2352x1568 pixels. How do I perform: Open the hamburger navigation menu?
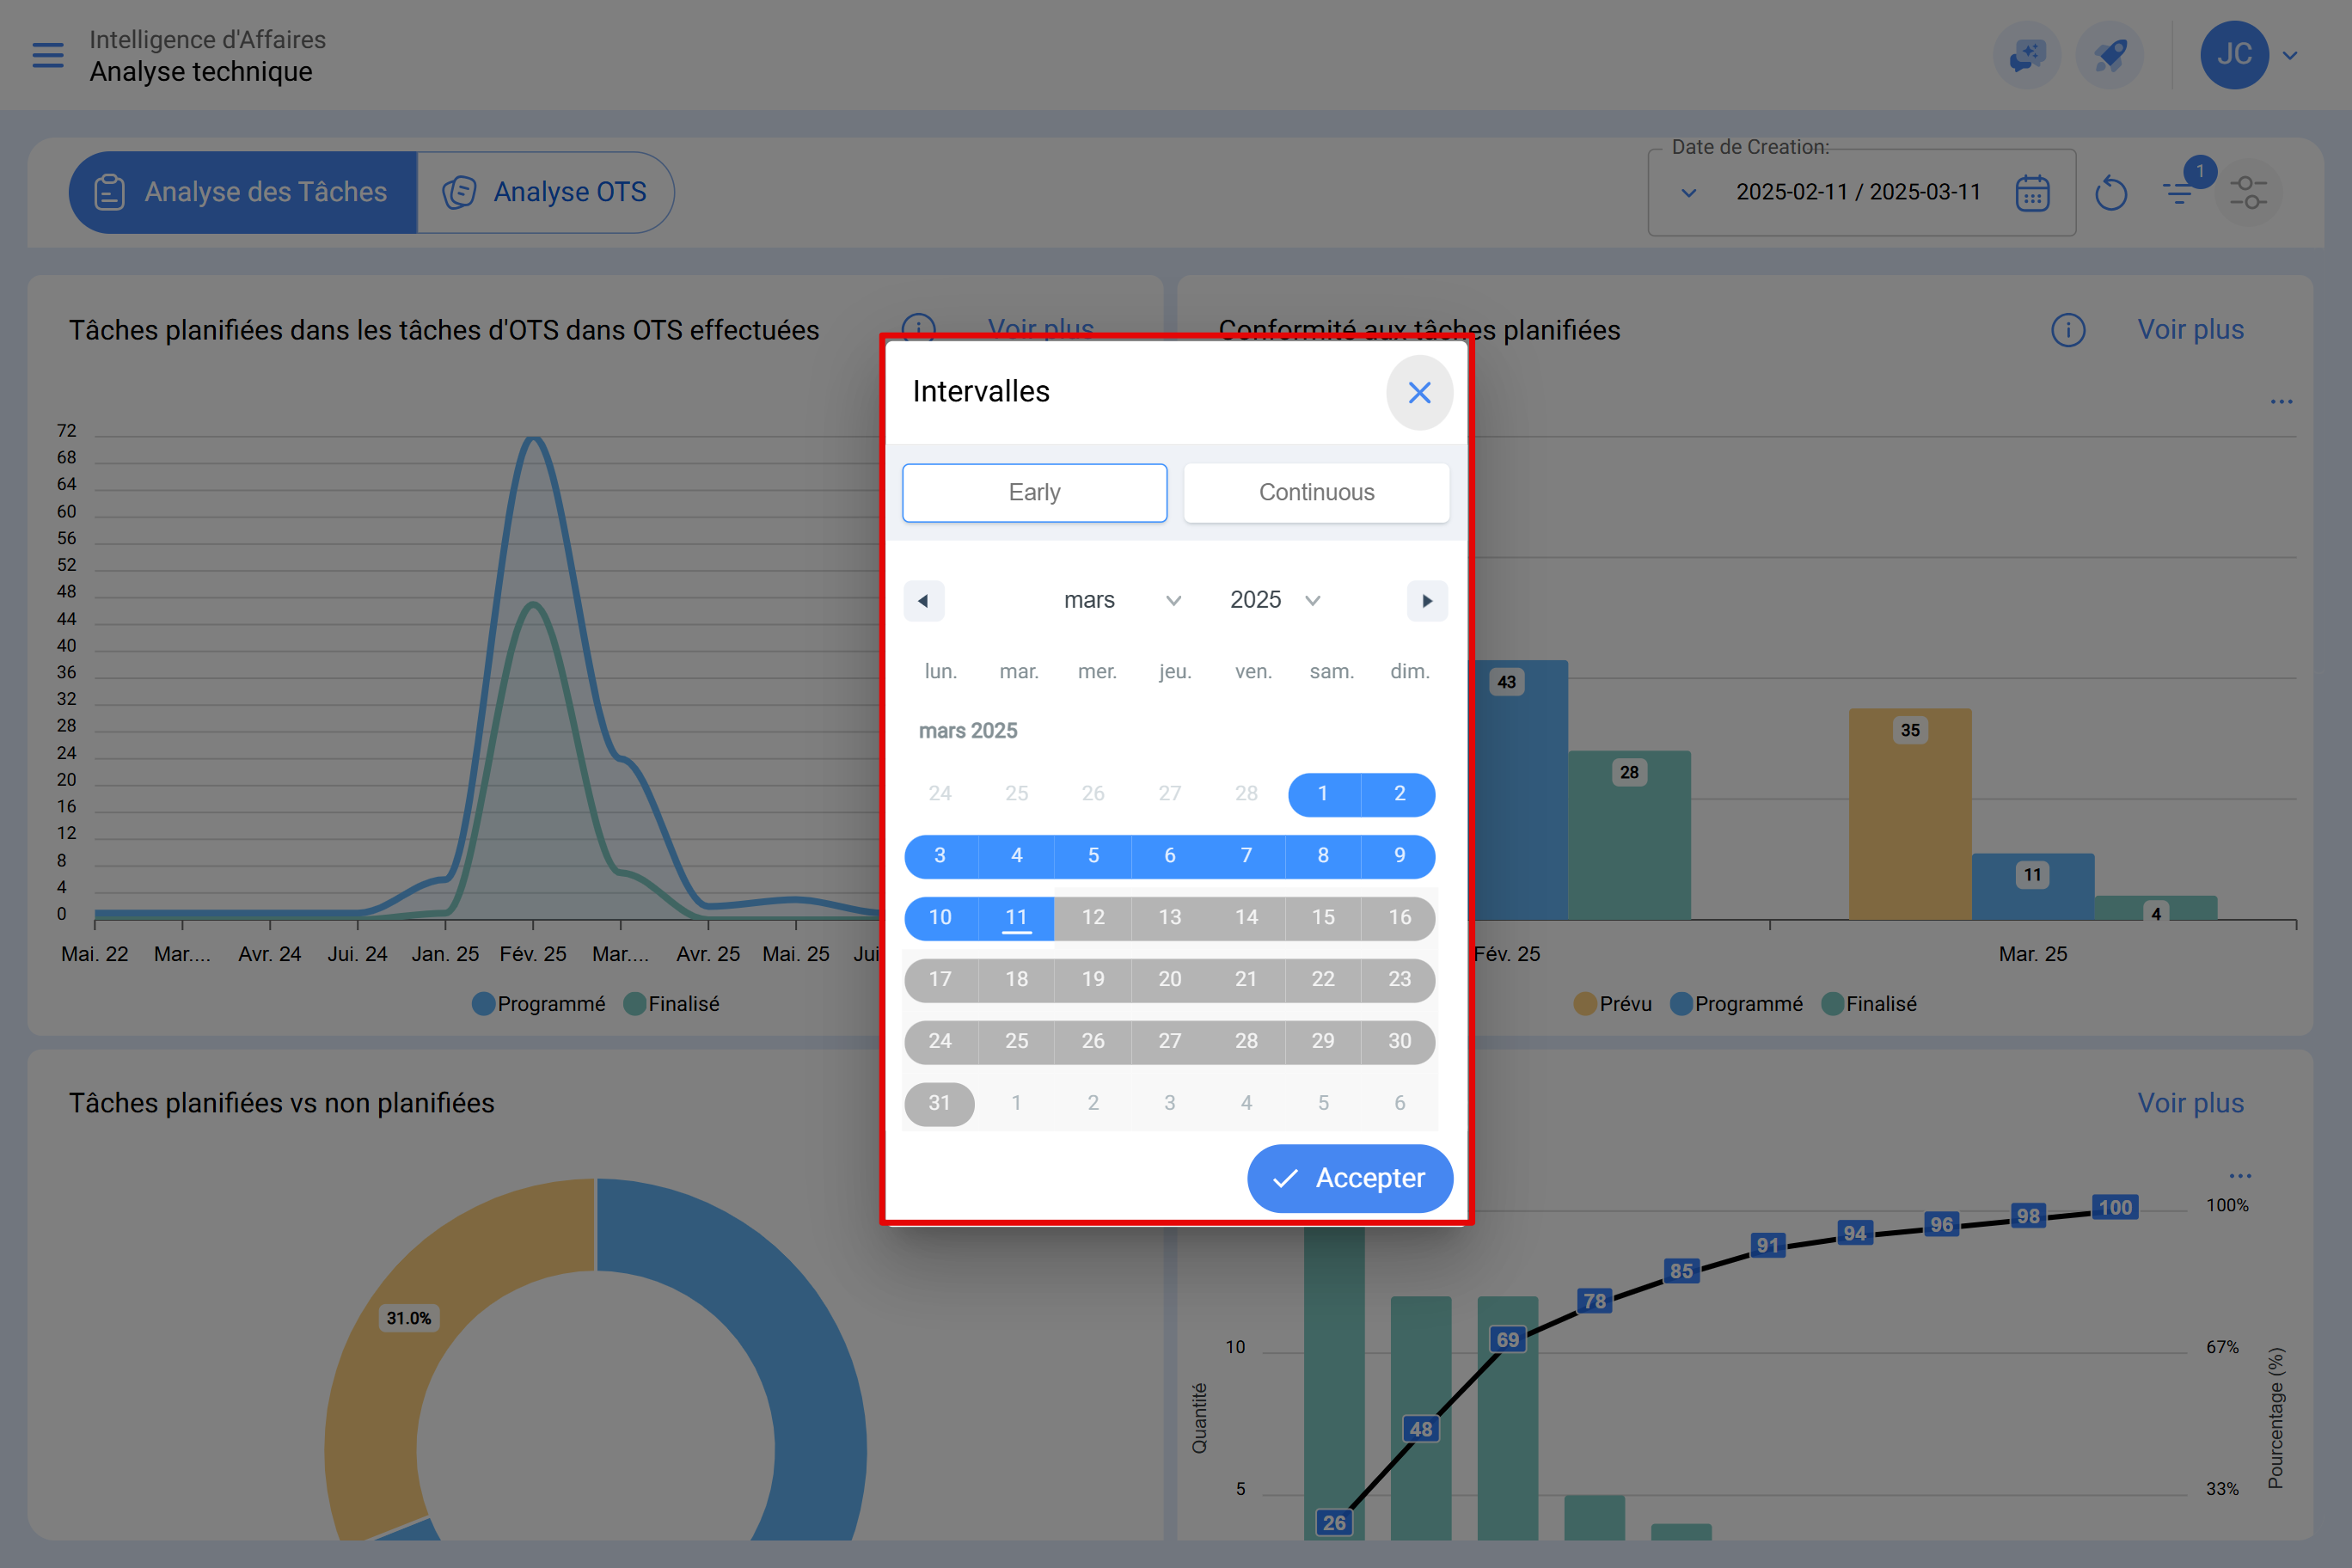click(x=47, y=55)
